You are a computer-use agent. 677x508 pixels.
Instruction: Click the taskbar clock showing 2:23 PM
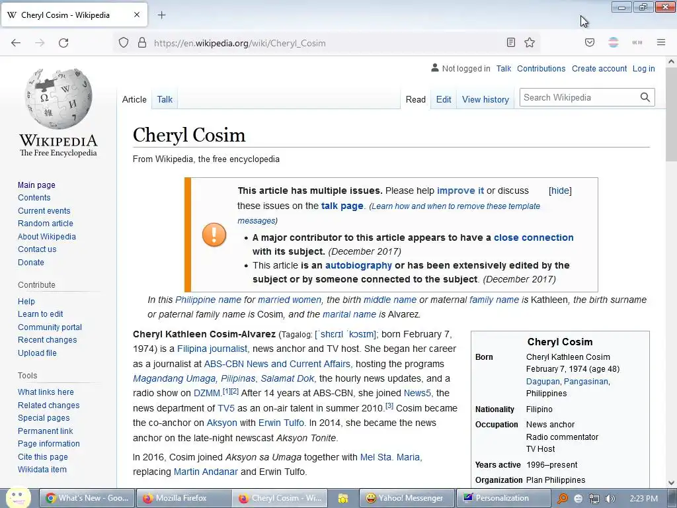[643, 499]
